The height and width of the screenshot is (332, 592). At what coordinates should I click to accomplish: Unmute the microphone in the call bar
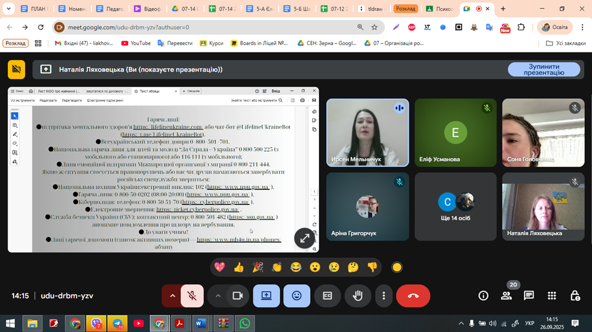pyautogui.click(x=192, y=296)
